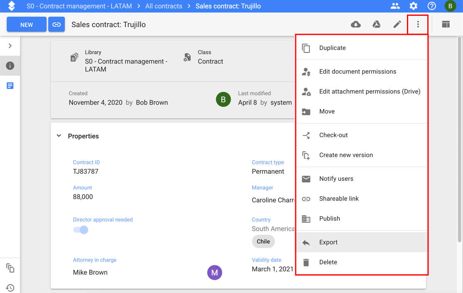Click the Last modified date April 8
This screenshot has height=293, width=463.
[x=247, y=103]
